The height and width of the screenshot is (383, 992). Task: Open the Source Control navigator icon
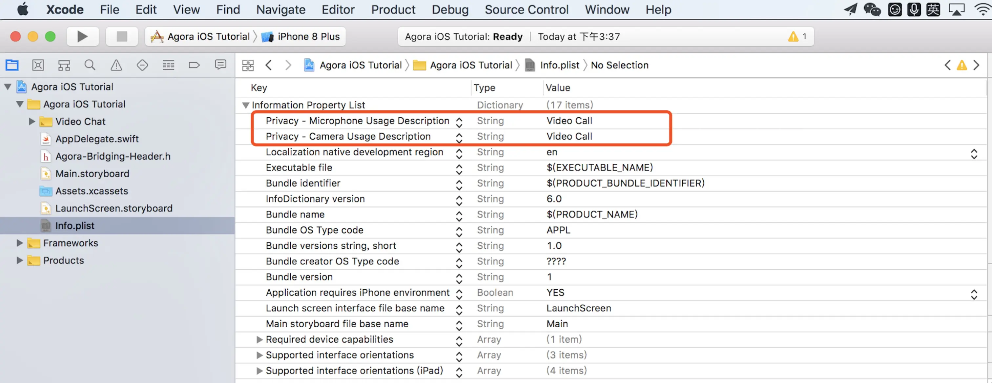38,65
